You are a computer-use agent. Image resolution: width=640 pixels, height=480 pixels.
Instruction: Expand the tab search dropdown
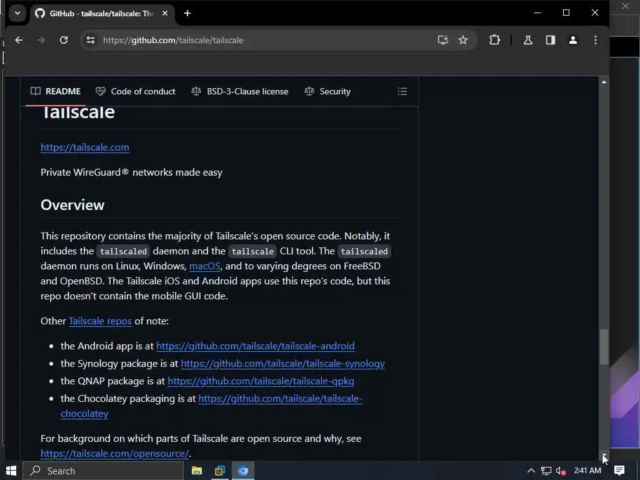pos(17,13)
